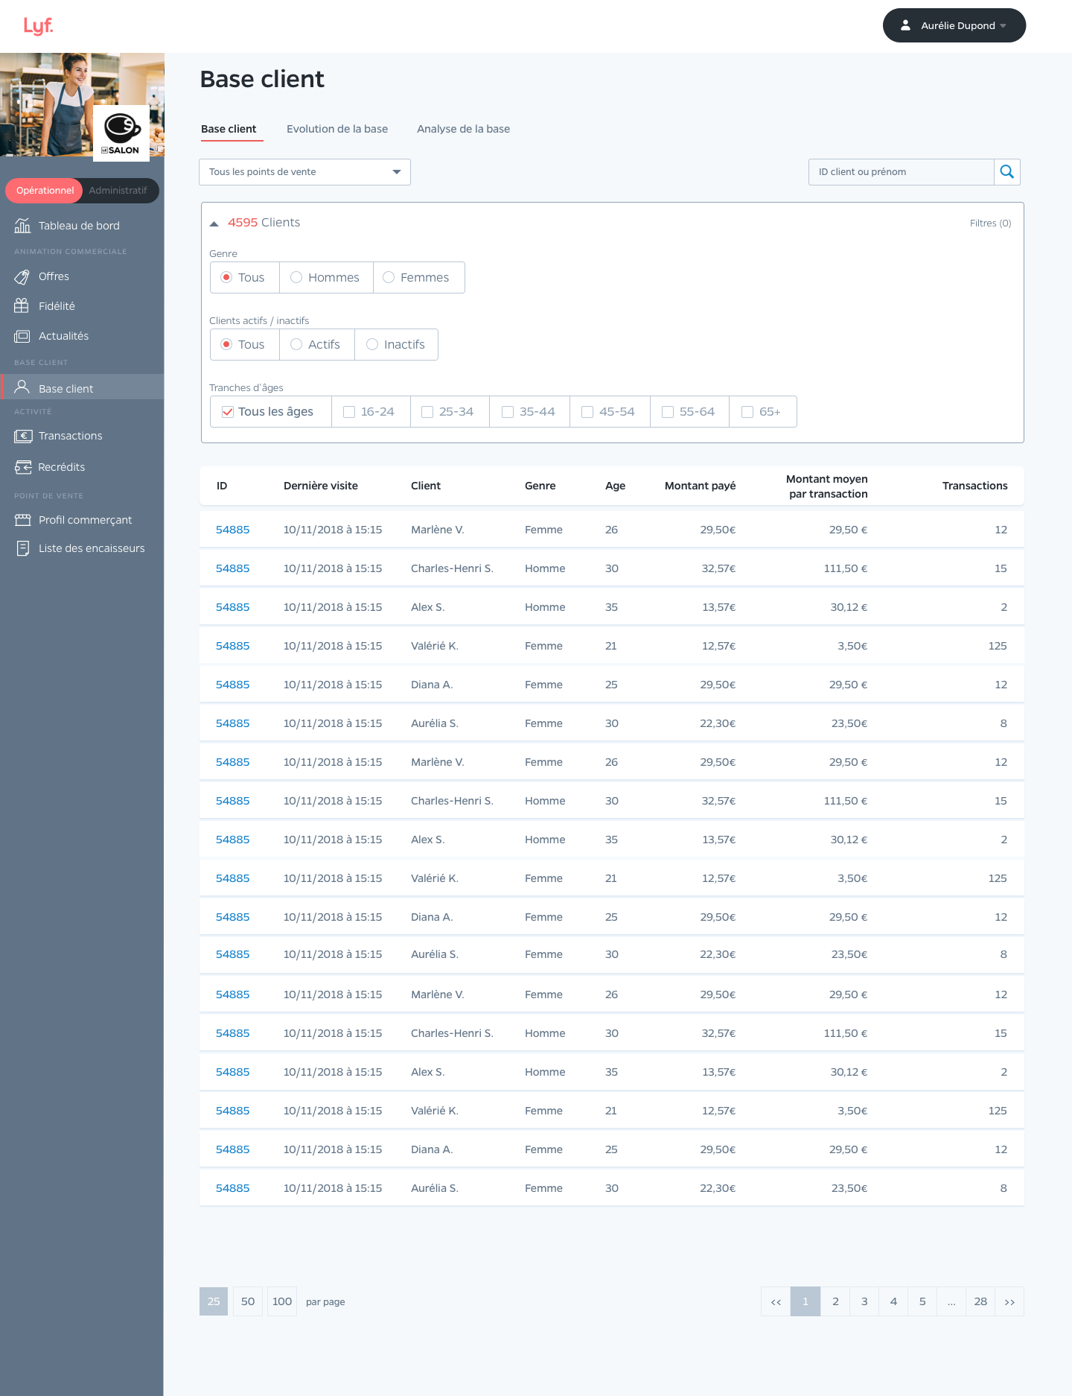This screenshot has width=1072, height=1396.
Task: Show 50 results per page
Action: pos(248,1301)
